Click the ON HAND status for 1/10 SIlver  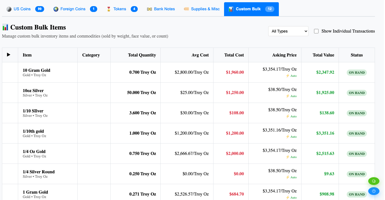[x=357, y=113]
